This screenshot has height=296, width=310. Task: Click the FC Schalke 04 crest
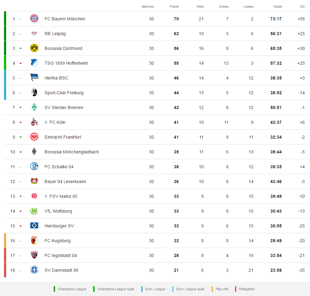click(x=34, y=167)
